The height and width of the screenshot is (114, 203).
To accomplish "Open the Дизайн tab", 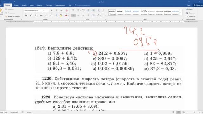I will [24, 5].
